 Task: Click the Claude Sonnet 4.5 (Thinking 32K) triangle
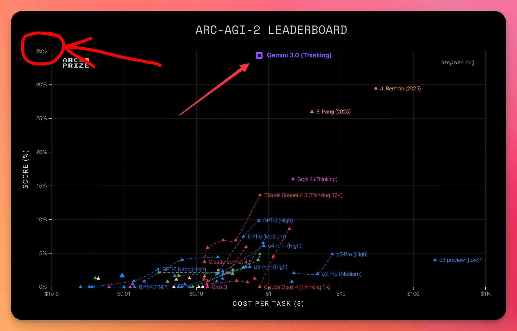(260, 195)
